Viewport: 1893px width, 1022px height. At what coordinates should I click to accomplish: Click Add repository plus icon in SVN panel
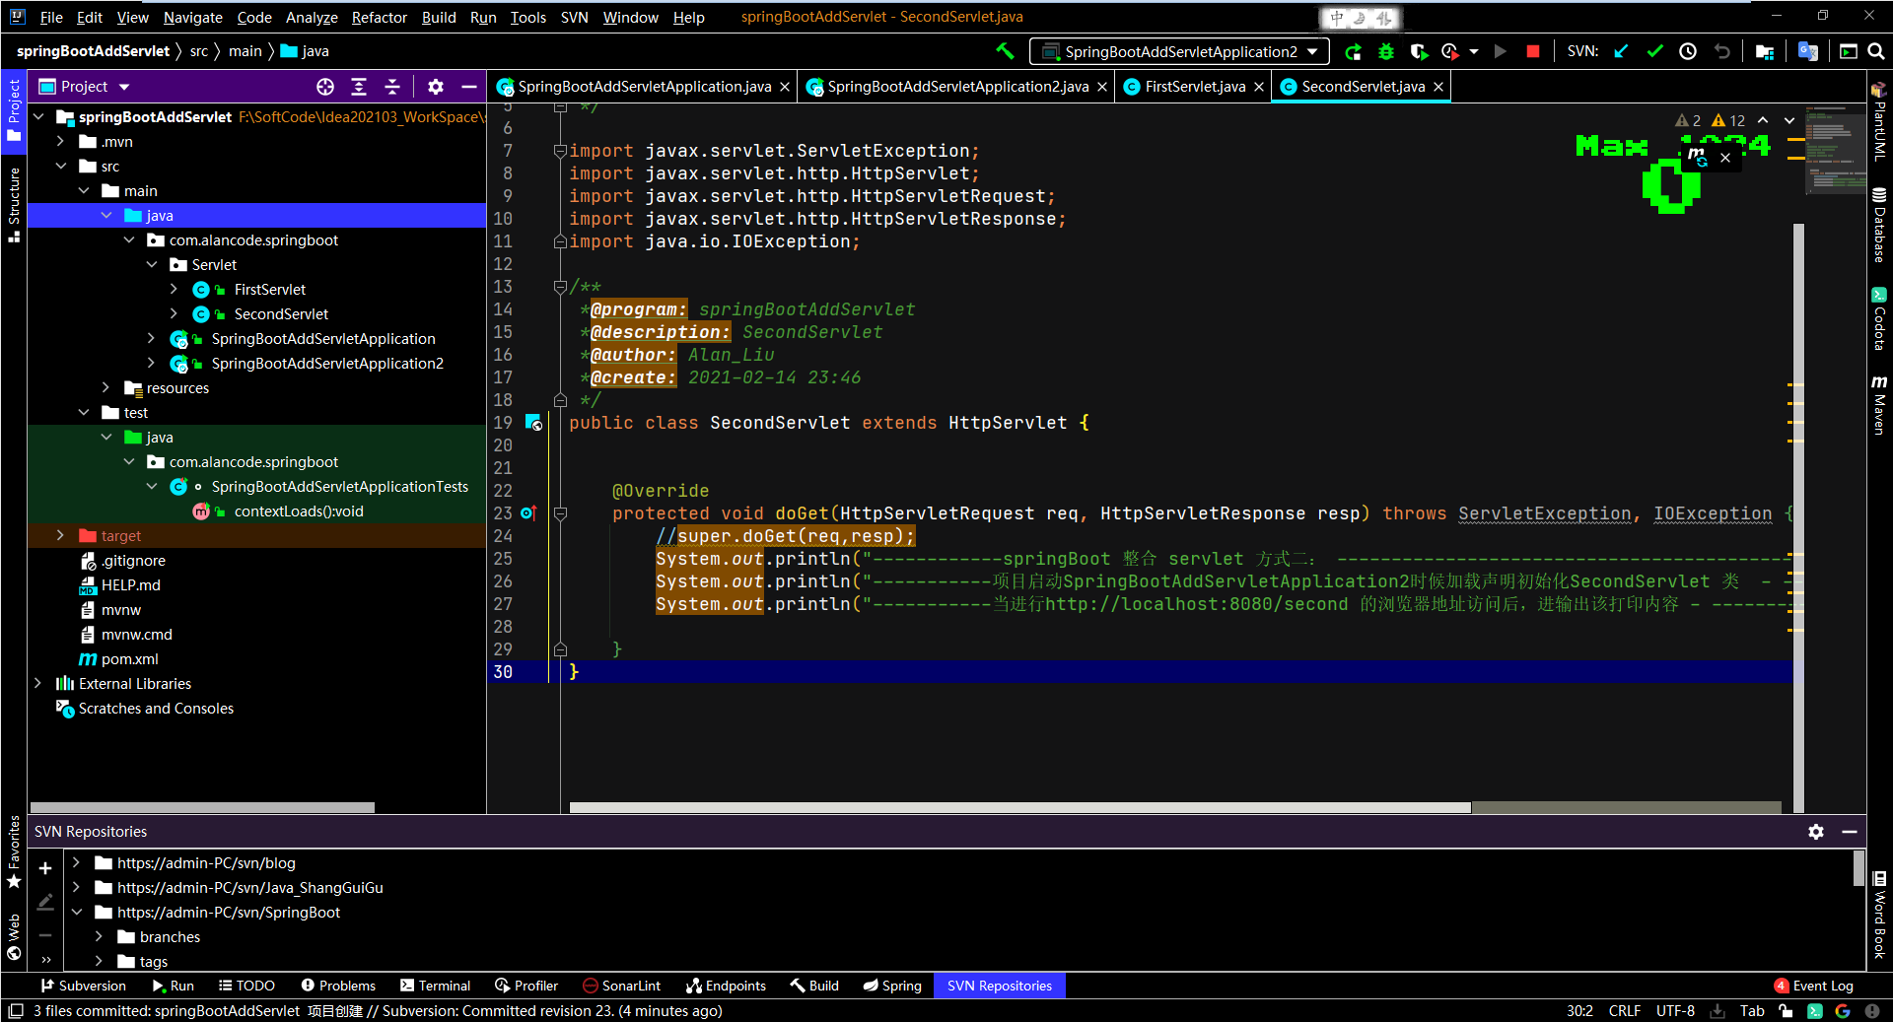(45, 868)
